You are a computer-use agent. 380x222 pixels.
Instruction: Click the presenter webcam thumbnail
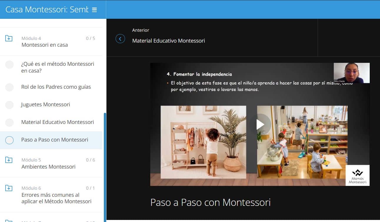(x=351, y=73)
